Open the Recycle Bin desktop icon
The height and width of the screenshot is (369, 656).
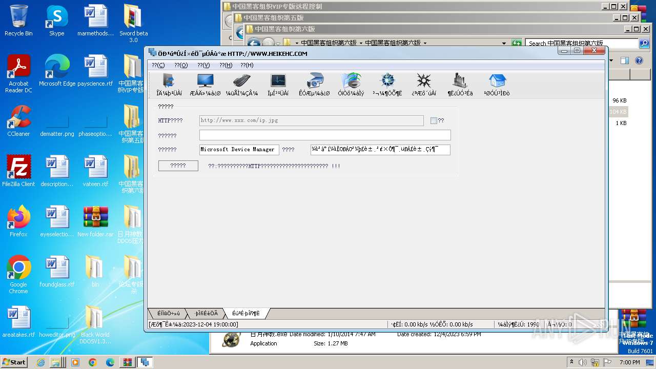18,20
